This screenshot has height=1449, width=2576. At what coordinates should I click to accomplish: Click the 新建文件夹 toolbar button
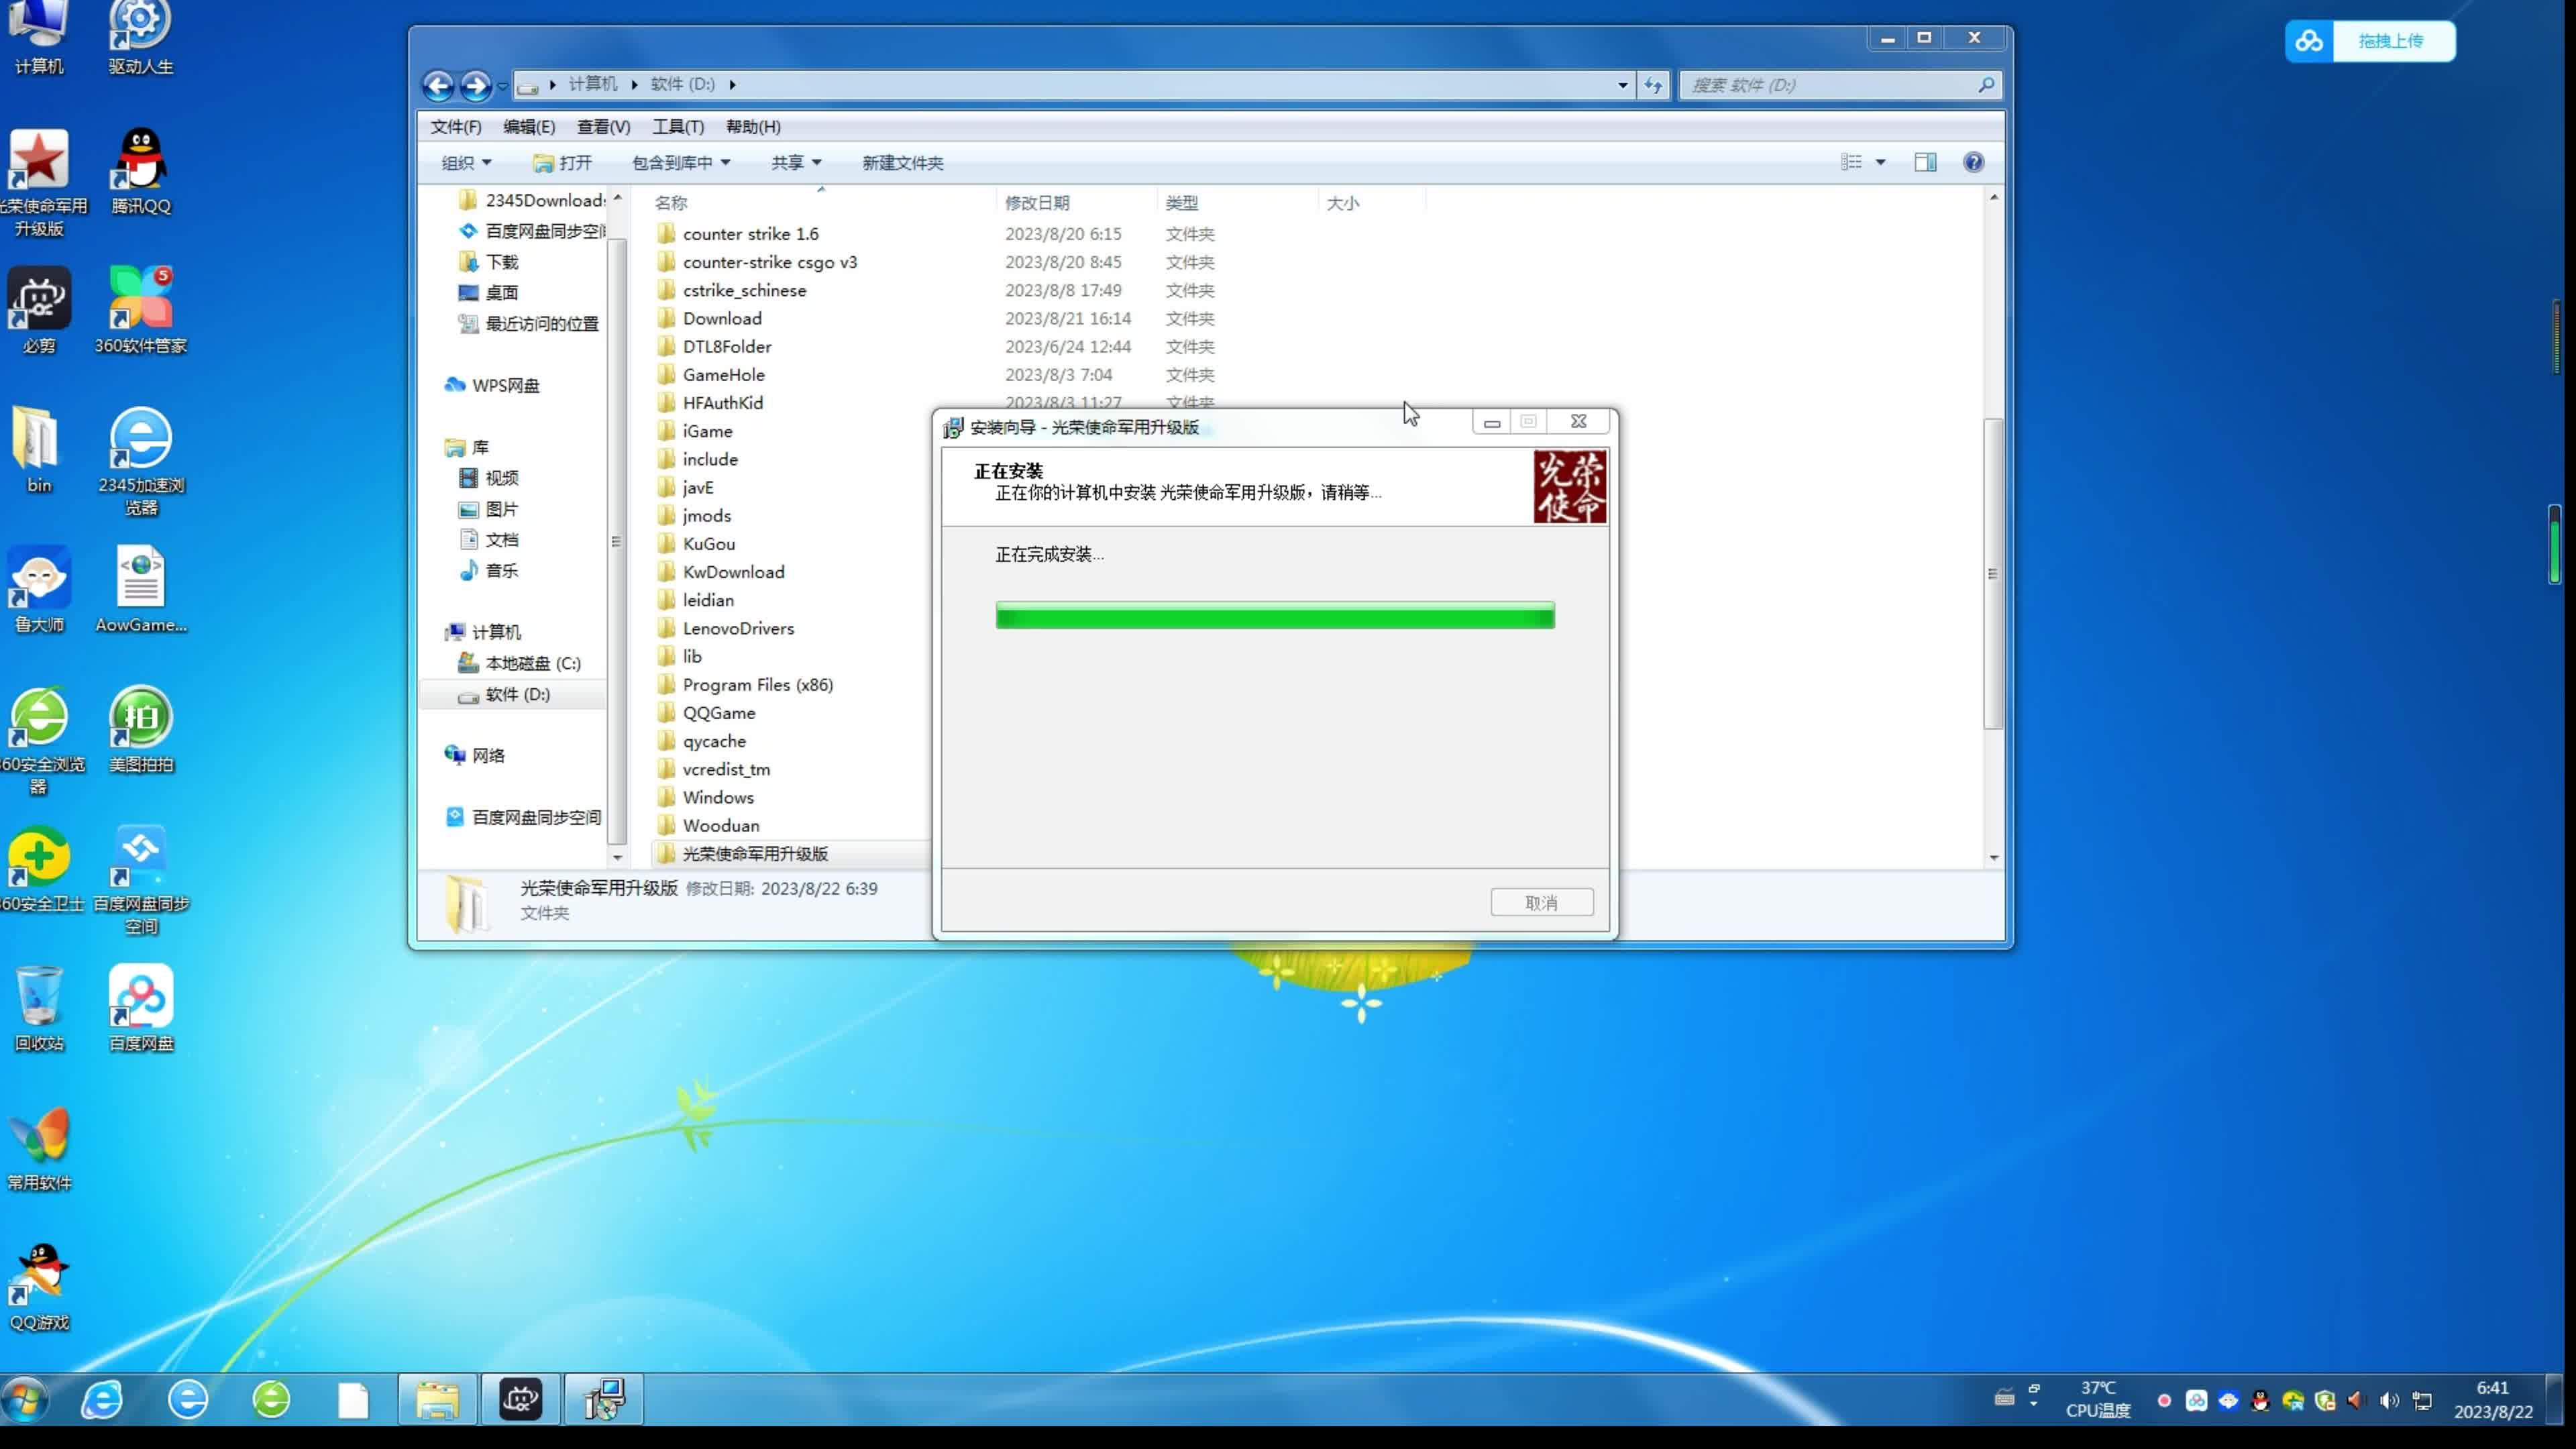[902, 162]
